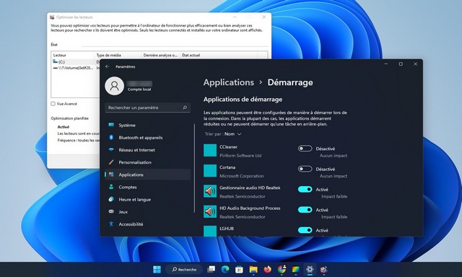
Task: Click the Jeux controller icon
Action: 111,211
